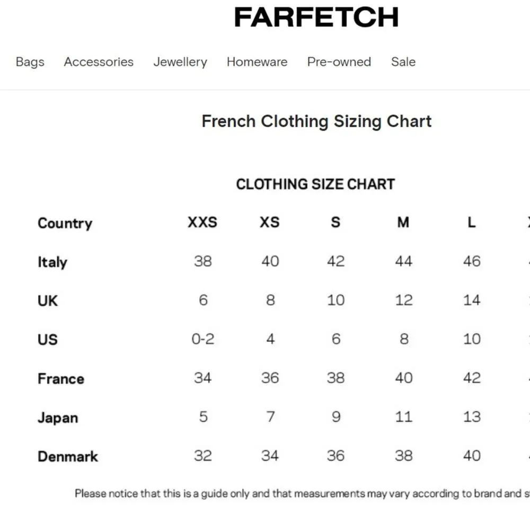530x530 pixels.
Task: Click the size guide disclaimer text
Action: coord(302,494)
